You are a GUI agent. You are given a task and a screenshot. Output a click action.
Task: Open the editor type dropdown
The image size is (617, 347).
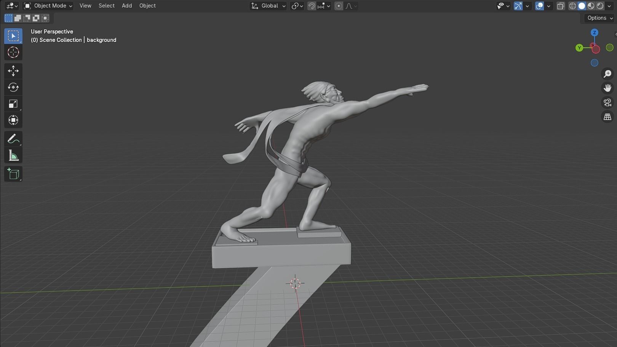12,6
